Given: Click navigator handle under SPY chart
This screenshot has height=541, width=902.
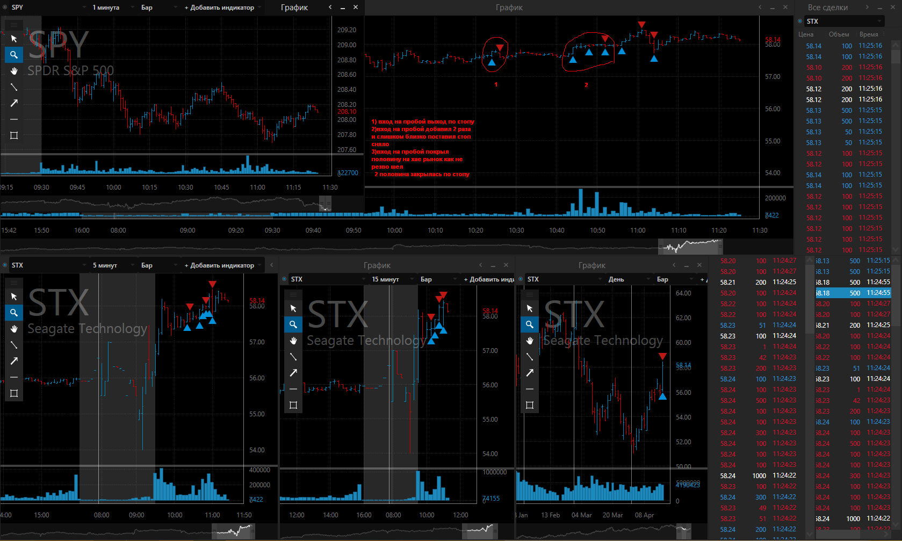Looking at the screenshot, I should coord(325,204).
